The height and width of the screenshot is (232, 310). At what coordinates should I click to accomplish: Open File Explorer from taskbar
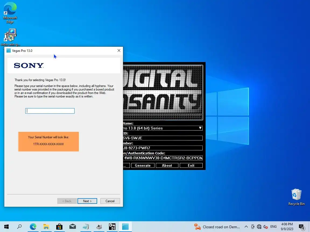[x=46, y=227]
